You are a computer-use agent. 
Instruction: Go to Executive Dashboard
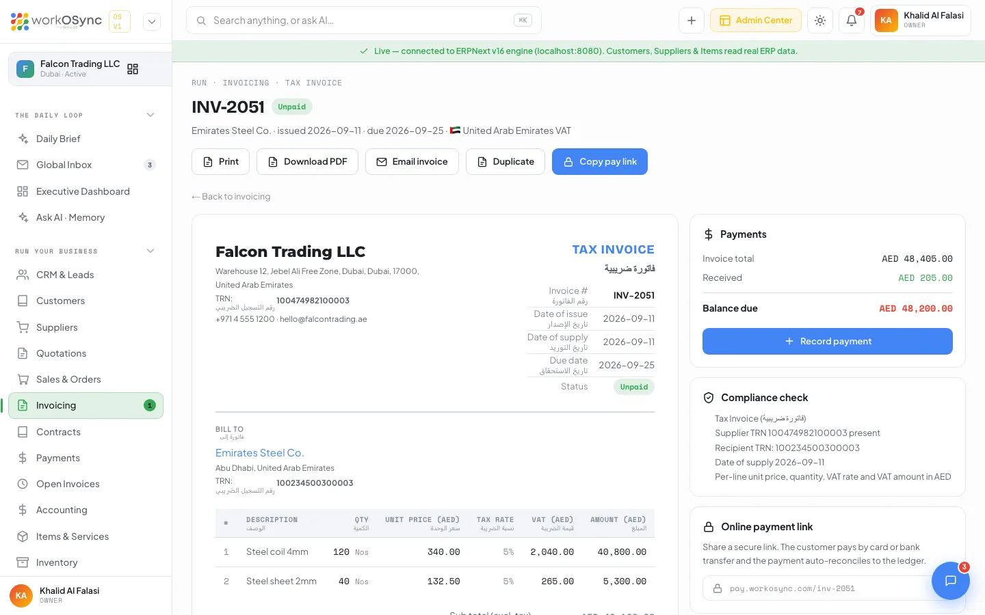tap(86, 191)
